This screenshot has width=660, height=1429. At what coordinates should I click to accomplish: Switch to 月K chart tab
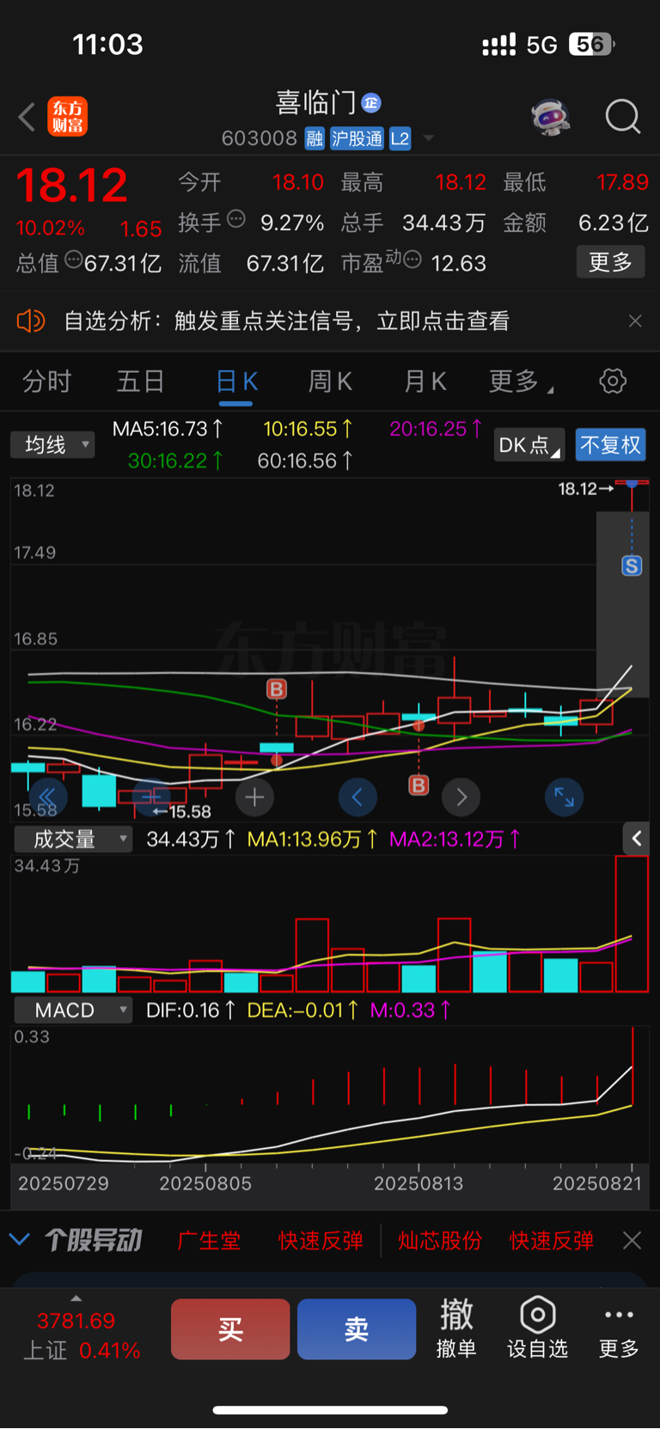(x=425, y=382)
